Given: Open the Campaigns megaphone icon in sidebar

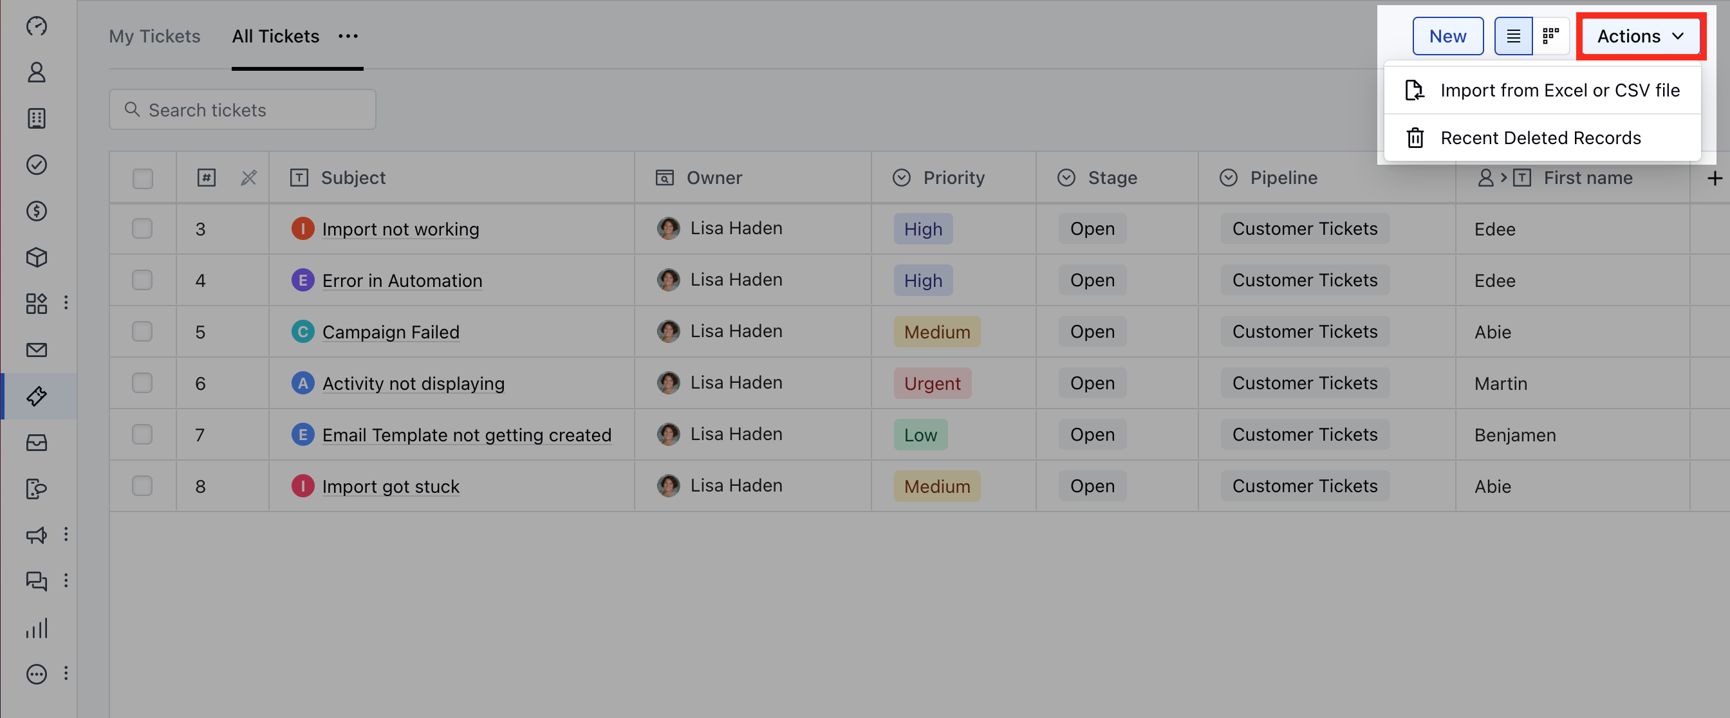Looking at the screenshot, I should coord(36,535).
